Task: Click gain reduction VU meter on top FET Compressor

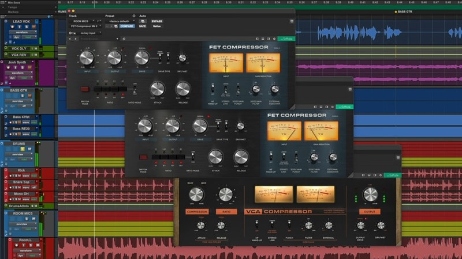Action: [263, 63]
